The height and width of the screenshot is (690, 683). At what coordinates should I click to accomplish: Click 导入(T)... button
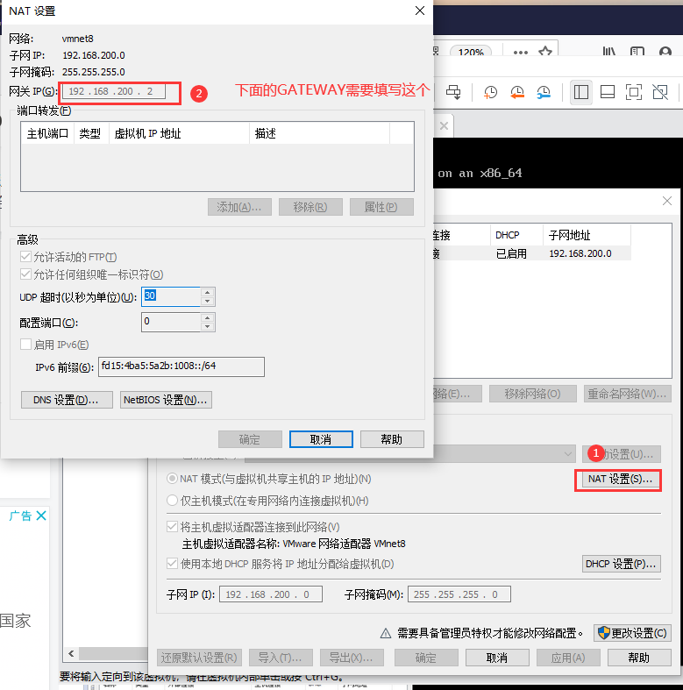click(281, 658)
